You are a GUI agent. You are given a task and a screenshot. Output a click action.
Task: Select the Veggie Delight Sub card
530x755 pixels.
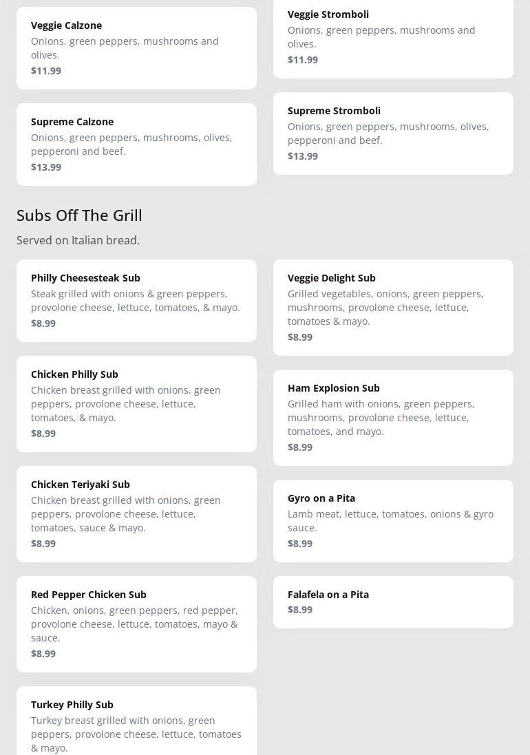(x=393, y=307)
